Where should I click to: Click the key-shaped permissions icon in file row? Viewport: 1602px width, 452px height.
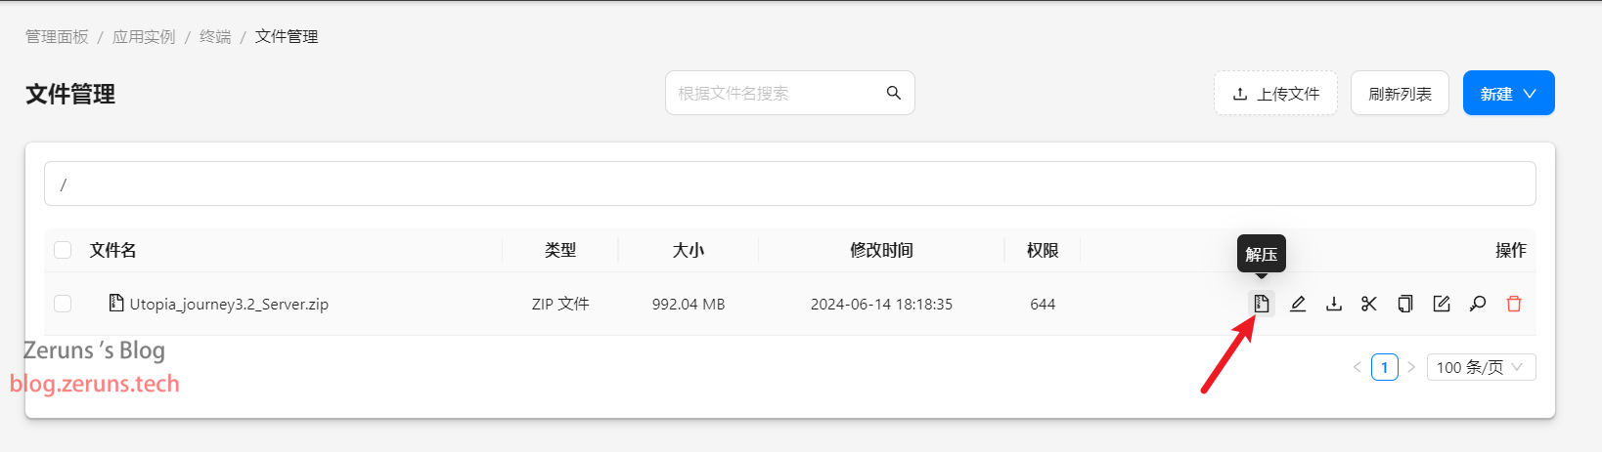pyautogui.click(x=1478, y=304)
